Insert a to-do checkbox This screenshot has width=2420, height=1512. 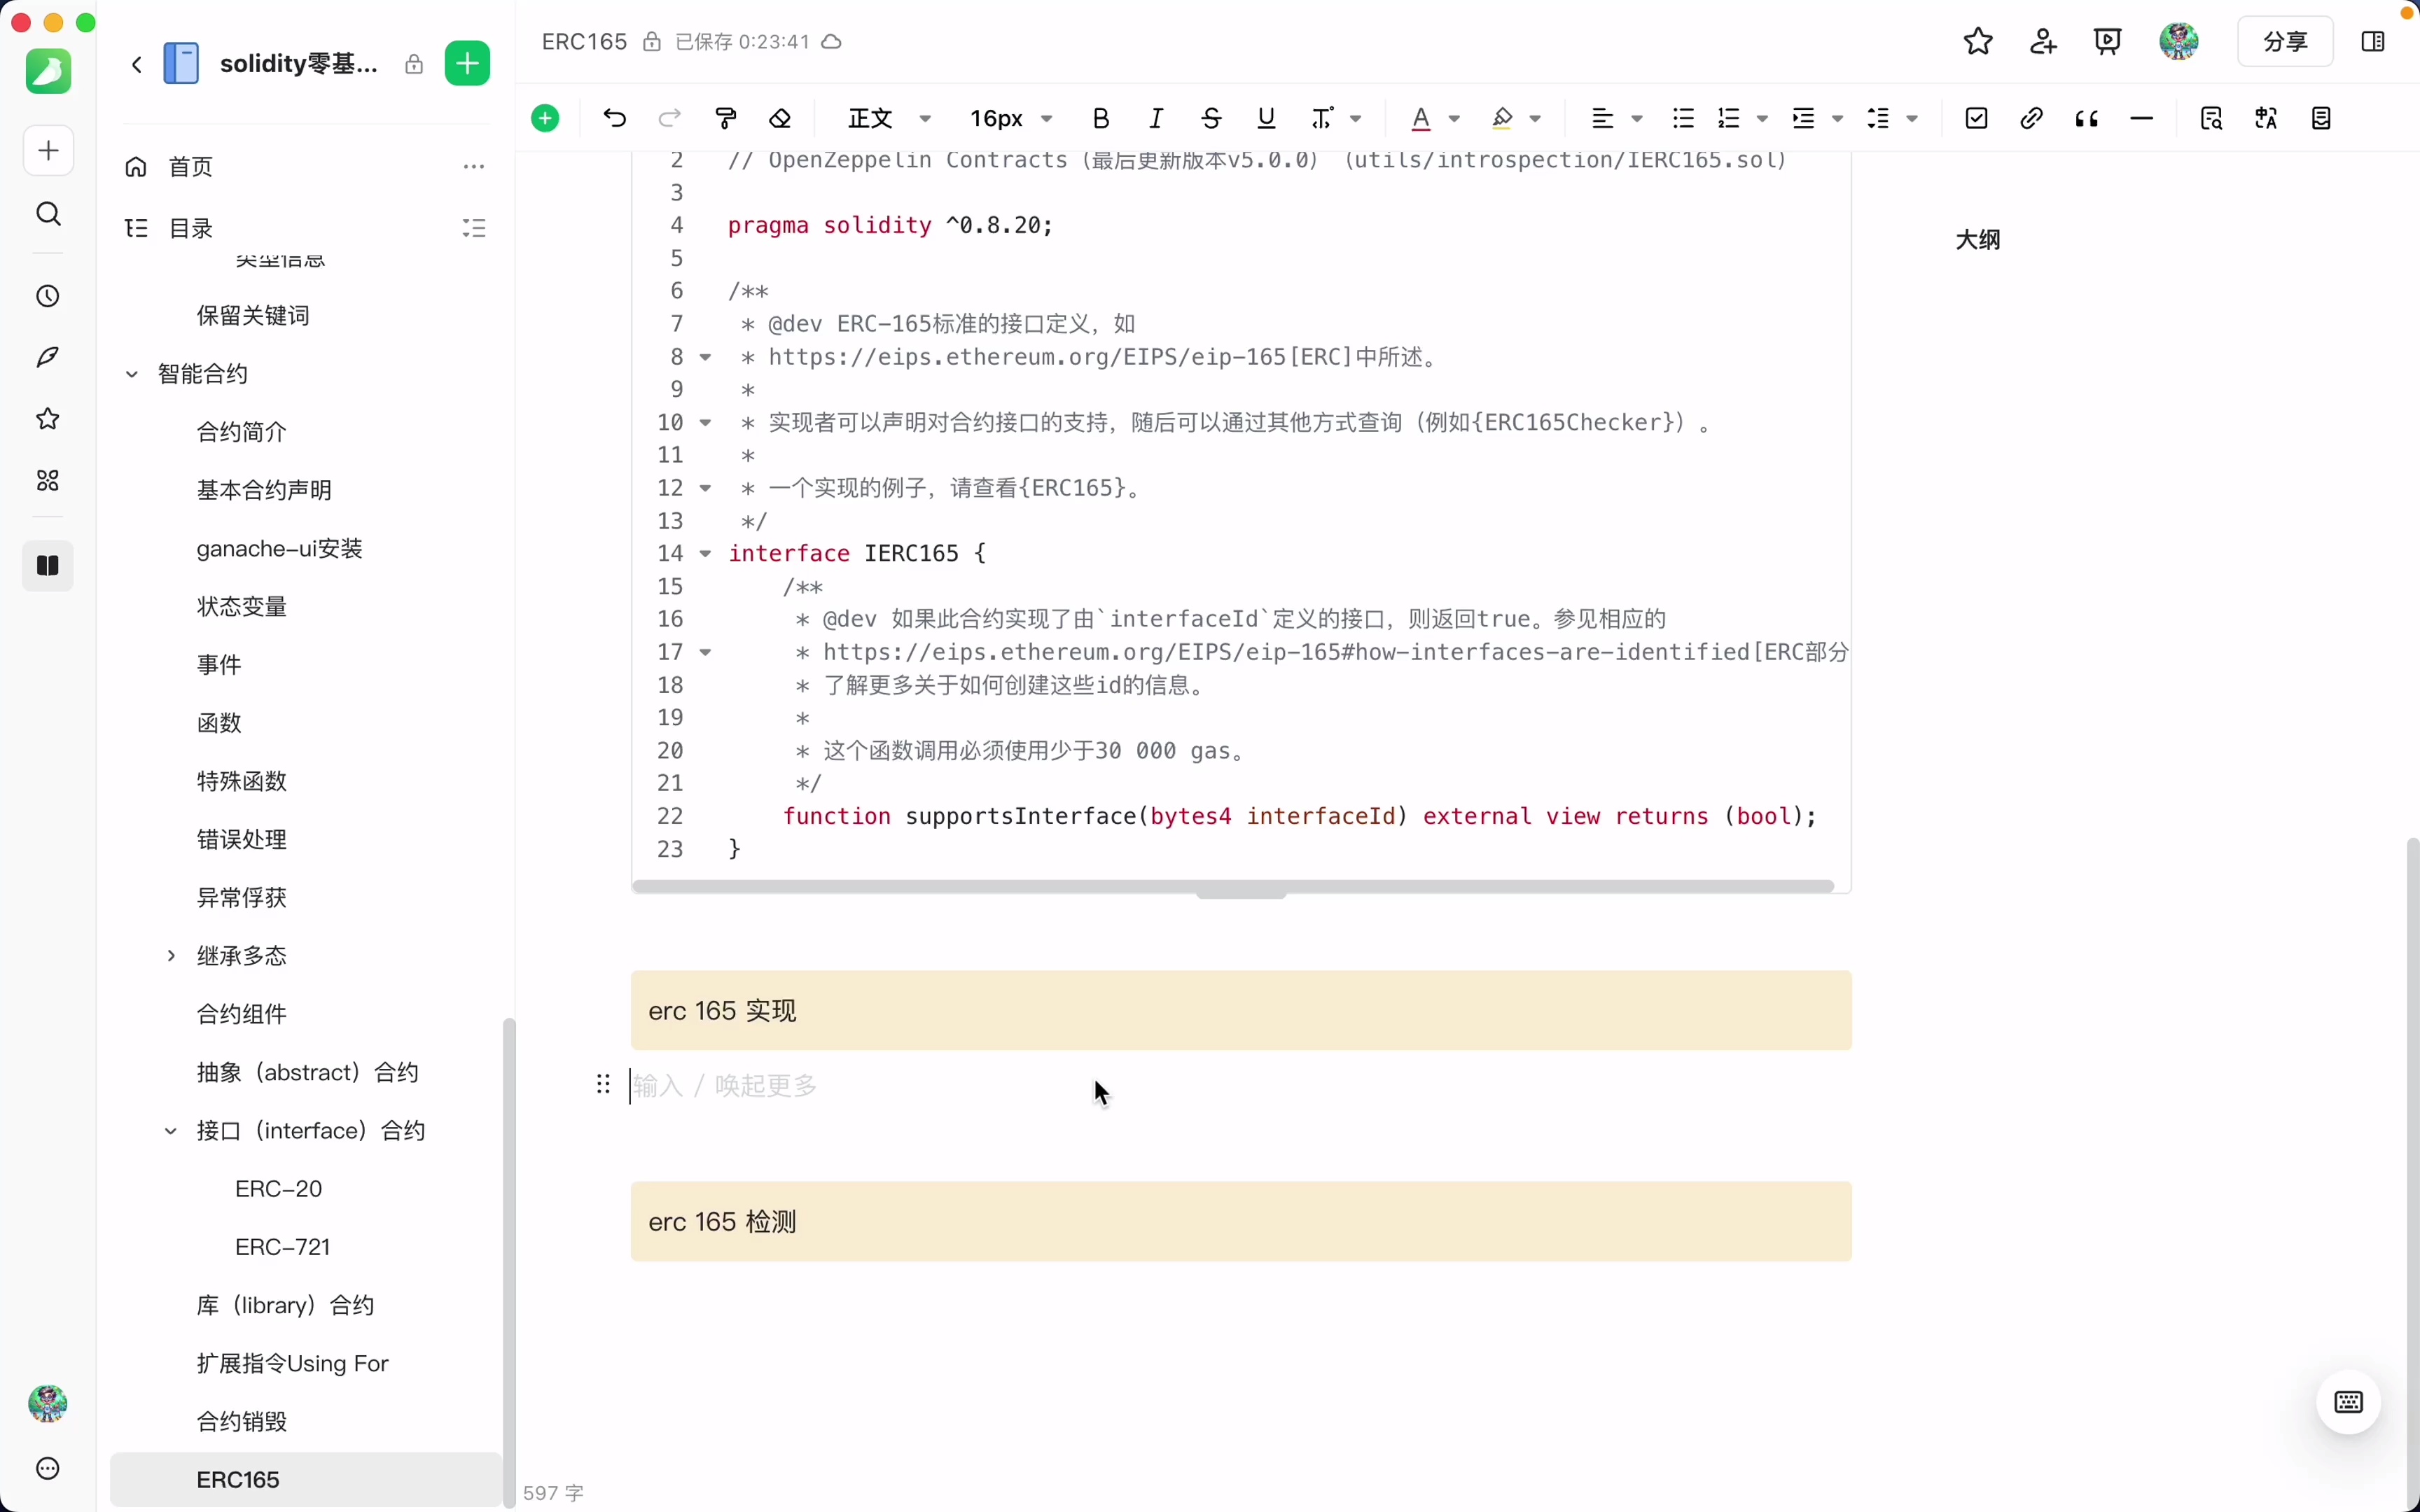coord(1976,118)
